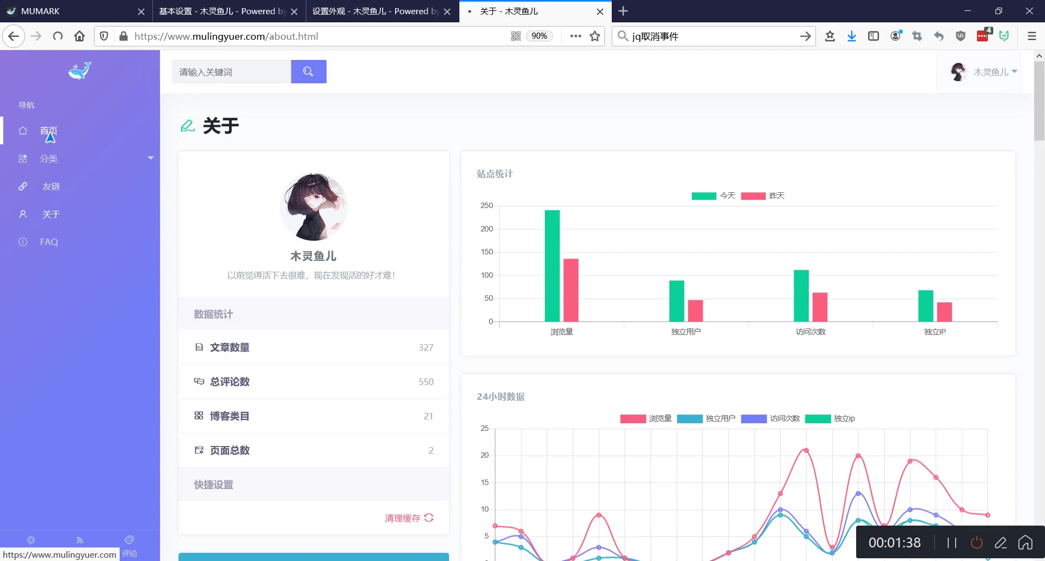Click the 今天 浏览量 green bar
This screenshot has width=1045, height=561.
[x=552, y=266]
